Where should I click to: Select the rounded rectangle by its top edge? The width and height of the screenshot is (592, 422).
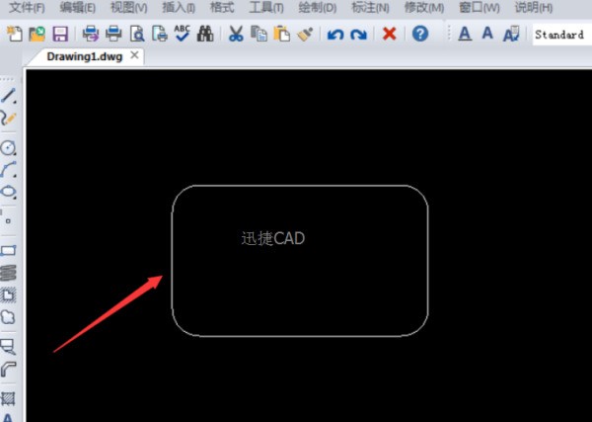[300, 186]
